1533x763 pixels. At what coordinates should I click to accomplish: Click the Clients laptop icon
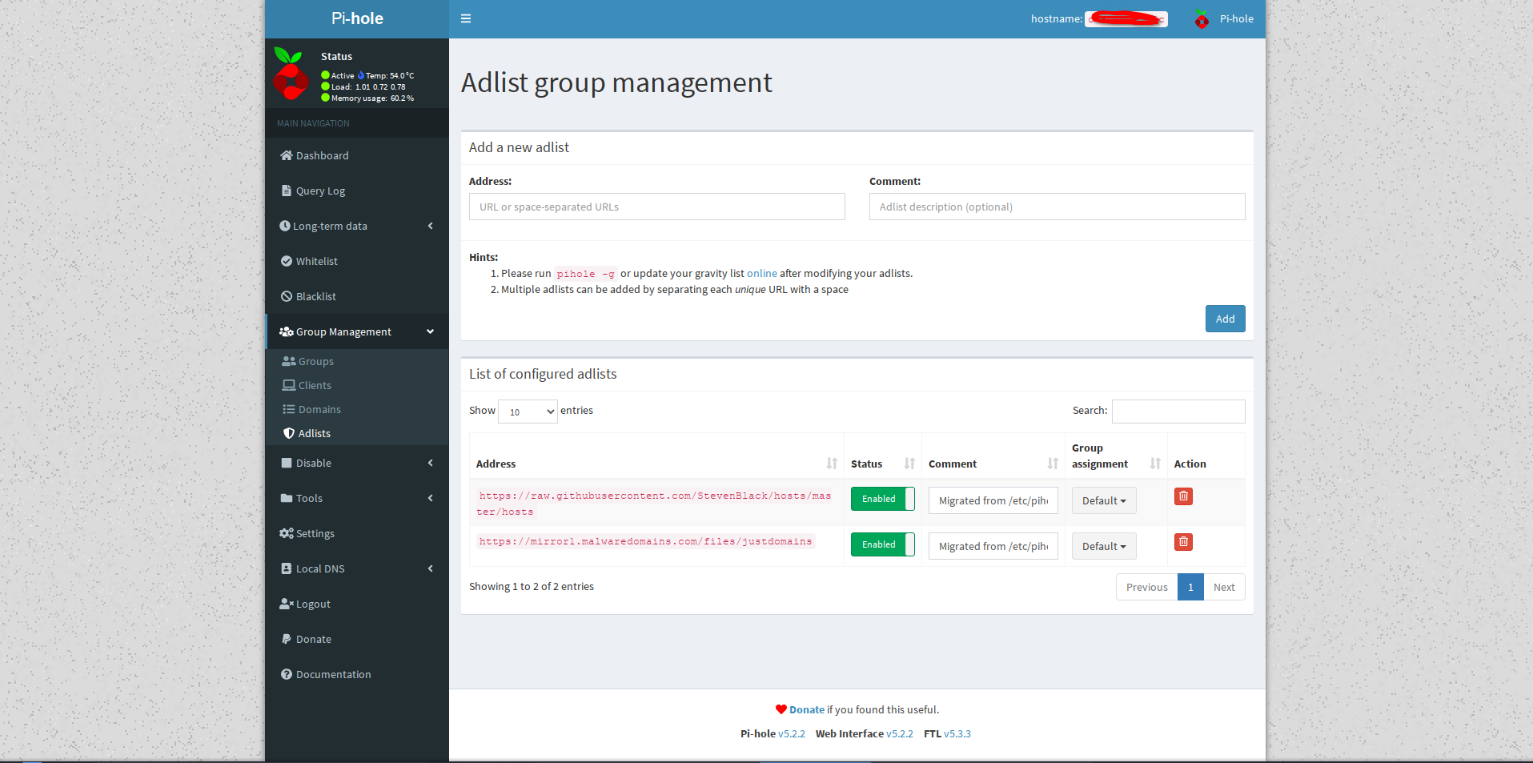(x=289, y=385)
